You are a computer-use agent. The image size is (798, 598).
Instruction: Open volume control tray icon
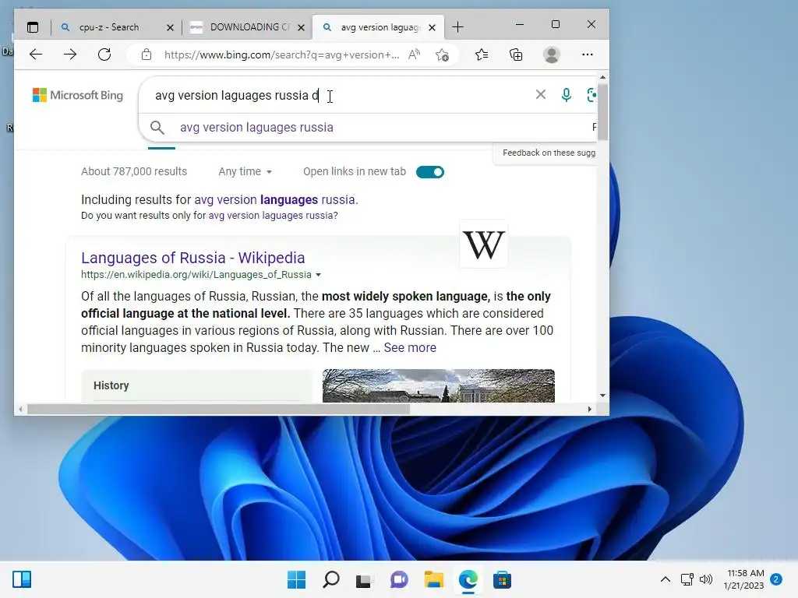tap(706, 579)
